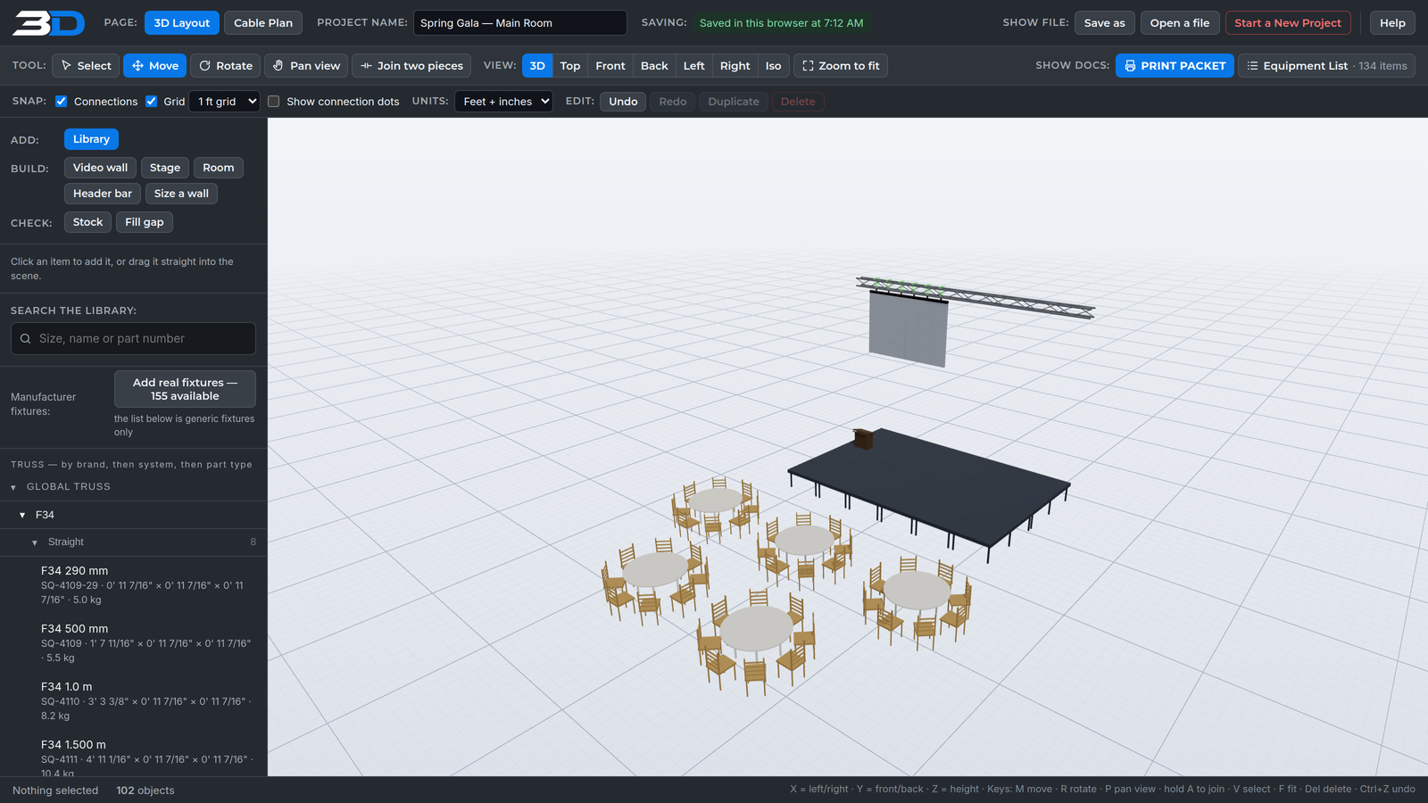Select the Left view

[x=693, y=66]
